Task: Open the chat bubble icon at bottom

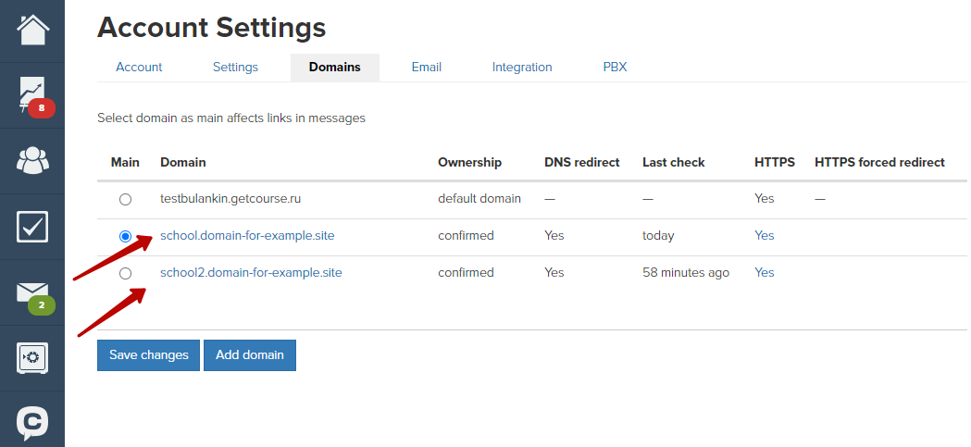Action: click(32, 424)
